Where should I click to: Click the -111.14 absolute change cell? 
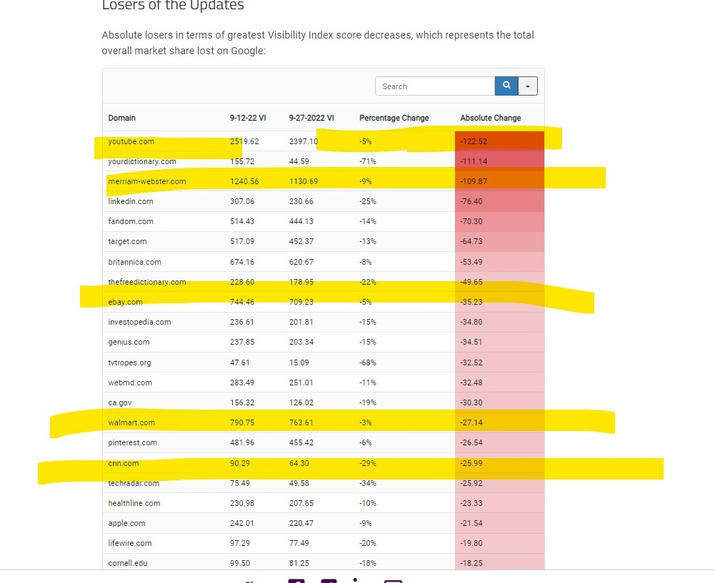pyautogui.click(x=500, y=161)
